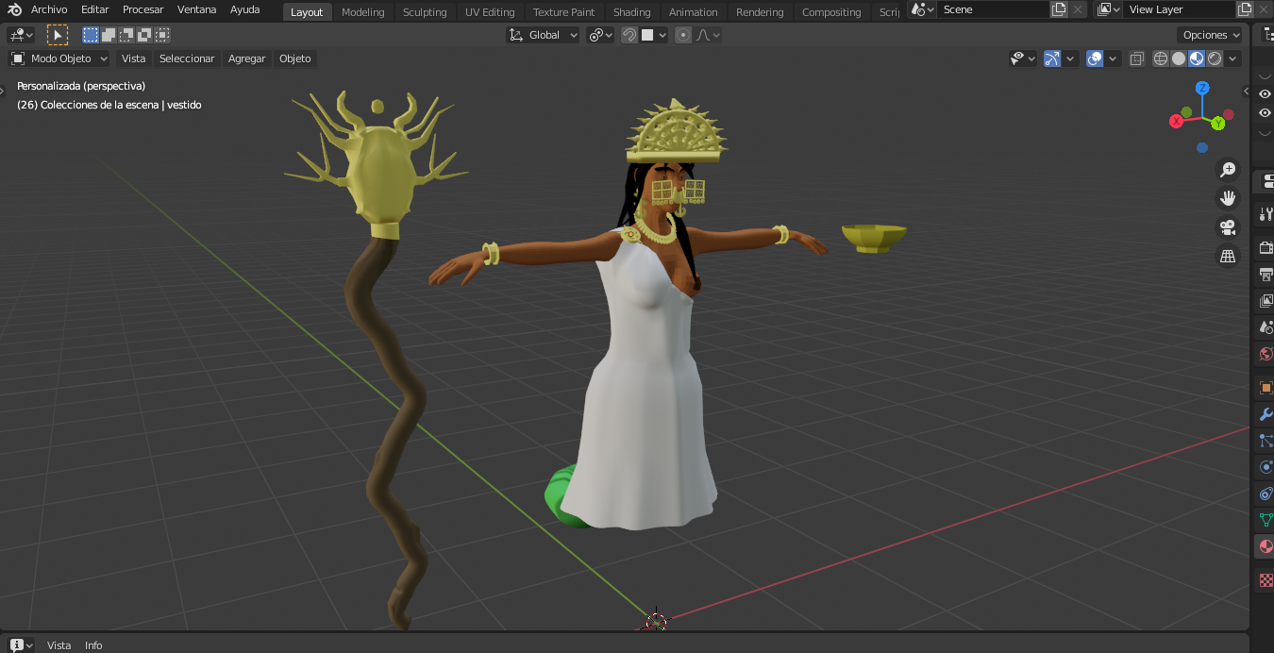Toggle X-ray display mode
The height and width of the screenshot is (653, 1274).
(1137, 59)
